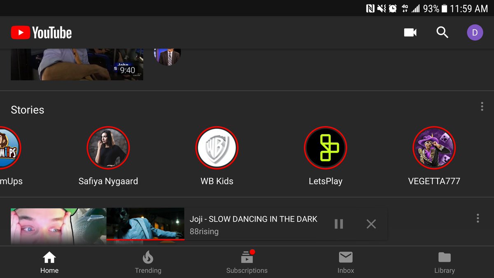The image size is (494, 278).
Task: Open Safiya Nygaard story avatar
Action: click(x=108, y=147)
